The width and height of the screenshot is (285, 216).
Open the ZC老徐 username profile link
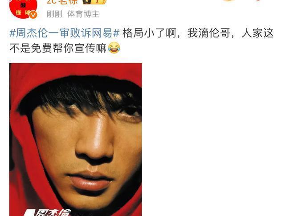pyautogui.click(x=62, y=2)
